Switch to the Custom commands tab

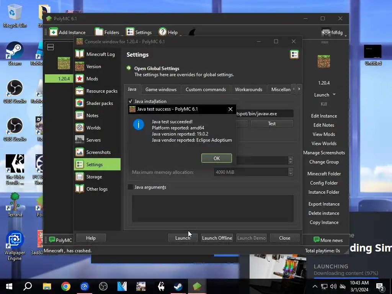[x=206, y=90]
